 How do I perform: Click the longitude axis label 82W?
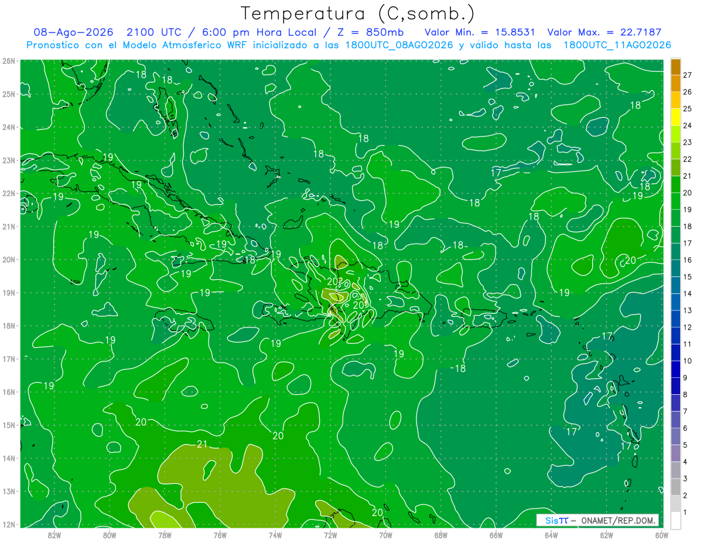click(x=54, y=535)
